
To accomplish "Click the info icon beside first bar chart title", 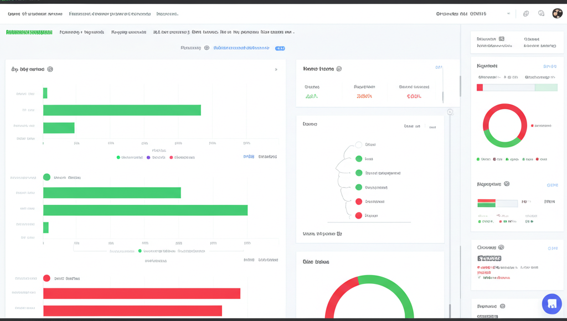I will click(x=50, y=70).
